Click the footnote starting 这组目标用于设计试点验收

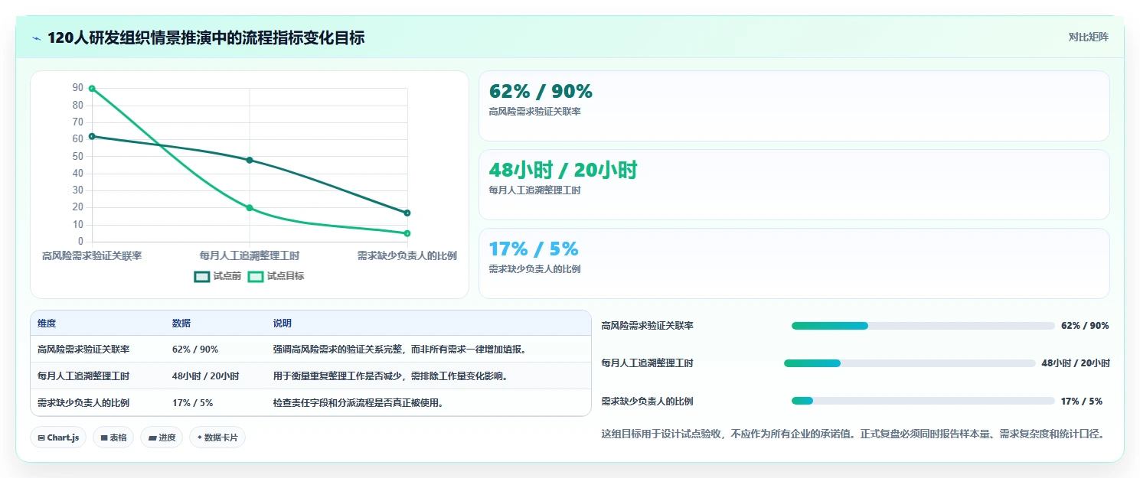853,434
